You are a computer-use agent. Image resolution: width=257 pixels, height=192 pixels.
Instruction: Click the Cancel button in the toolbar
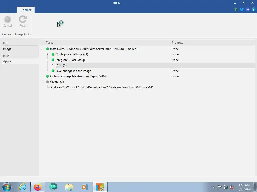click(7, 21)
